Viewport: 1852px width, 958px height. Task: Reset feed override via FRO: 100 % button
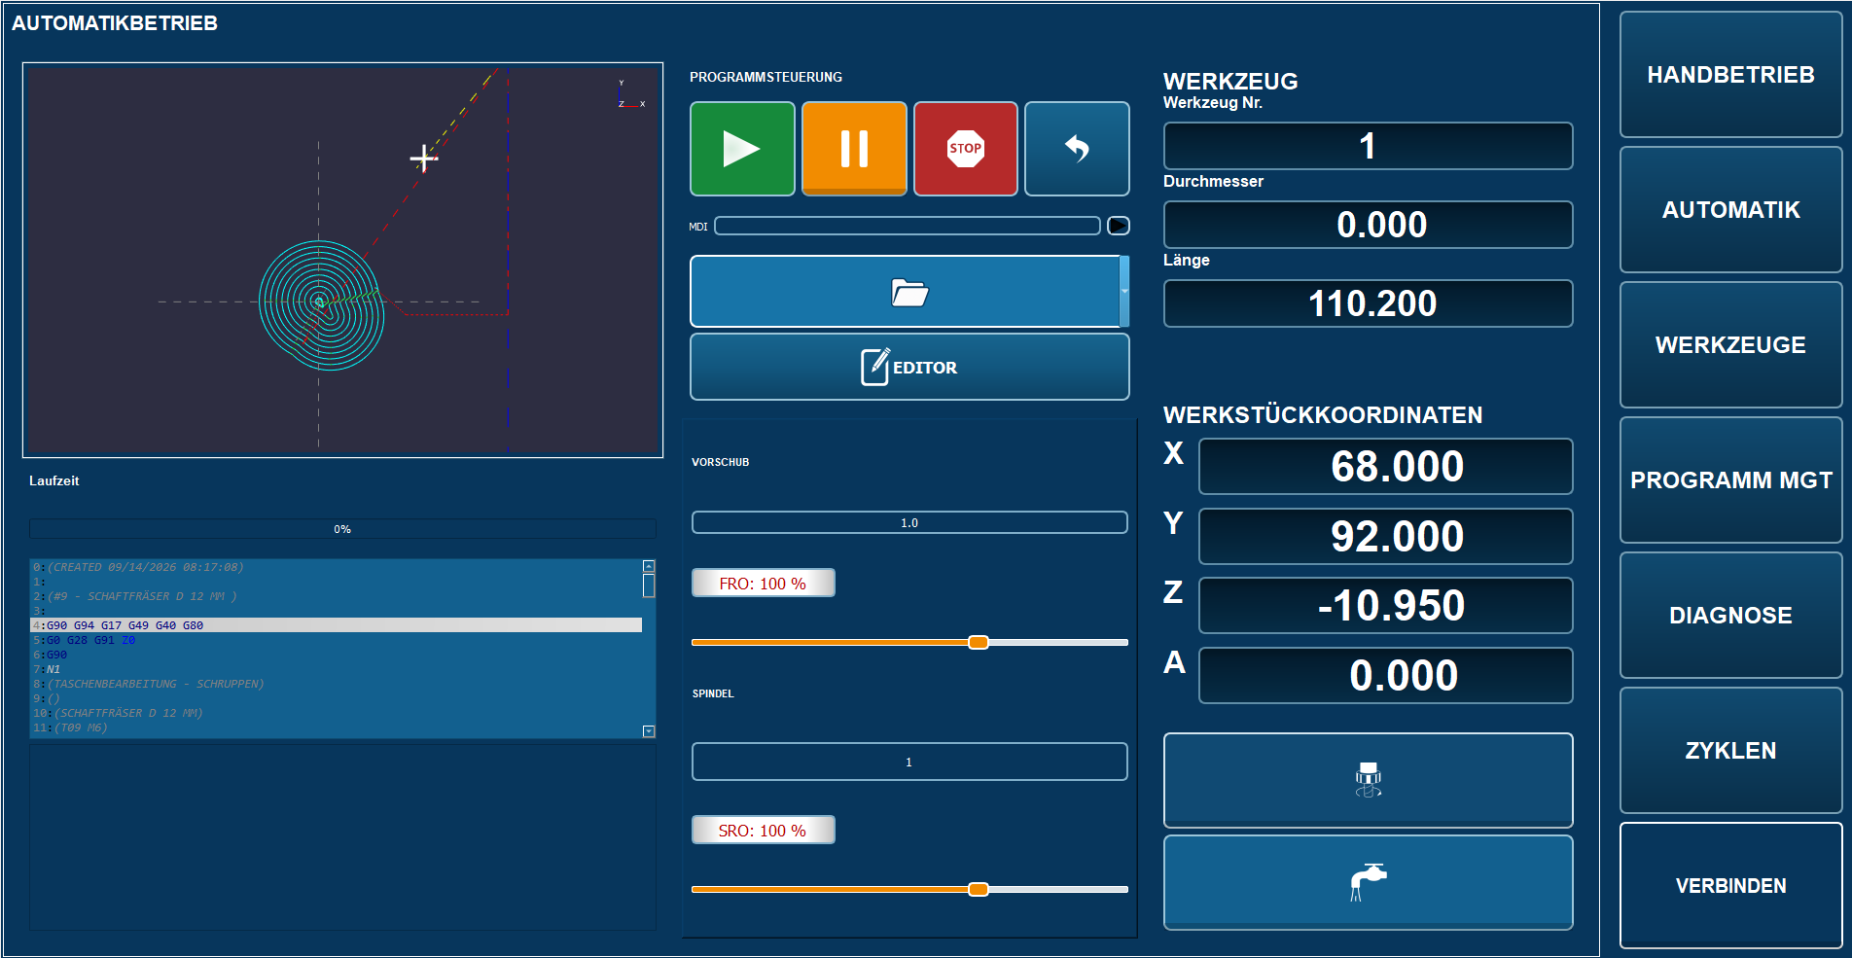click(763, 584)
